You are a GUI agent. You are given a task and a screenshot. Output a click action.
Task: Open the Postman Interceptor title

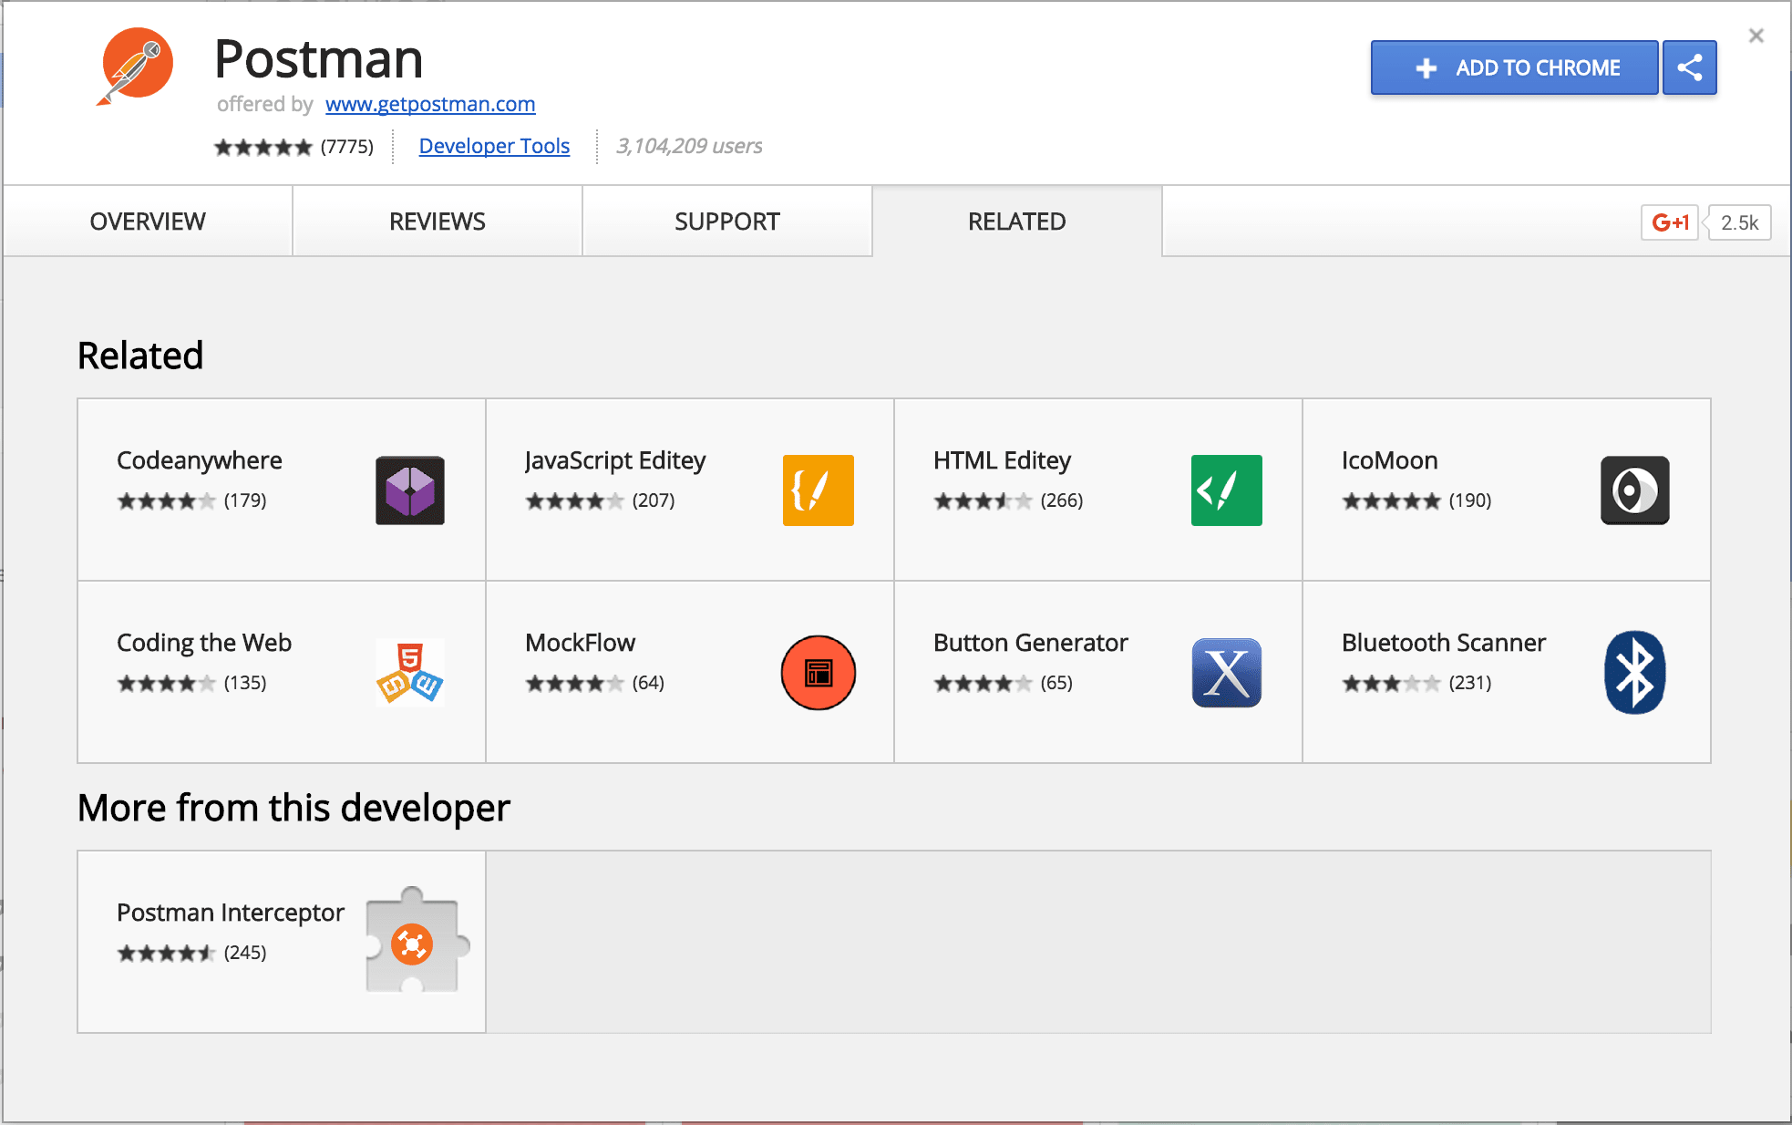click(231, 913)
